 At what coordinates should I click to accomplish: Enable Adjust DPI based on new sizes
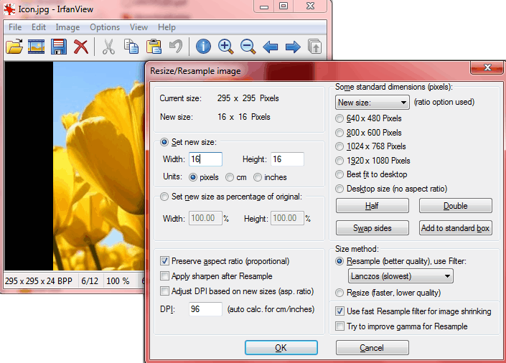(164, 291)
